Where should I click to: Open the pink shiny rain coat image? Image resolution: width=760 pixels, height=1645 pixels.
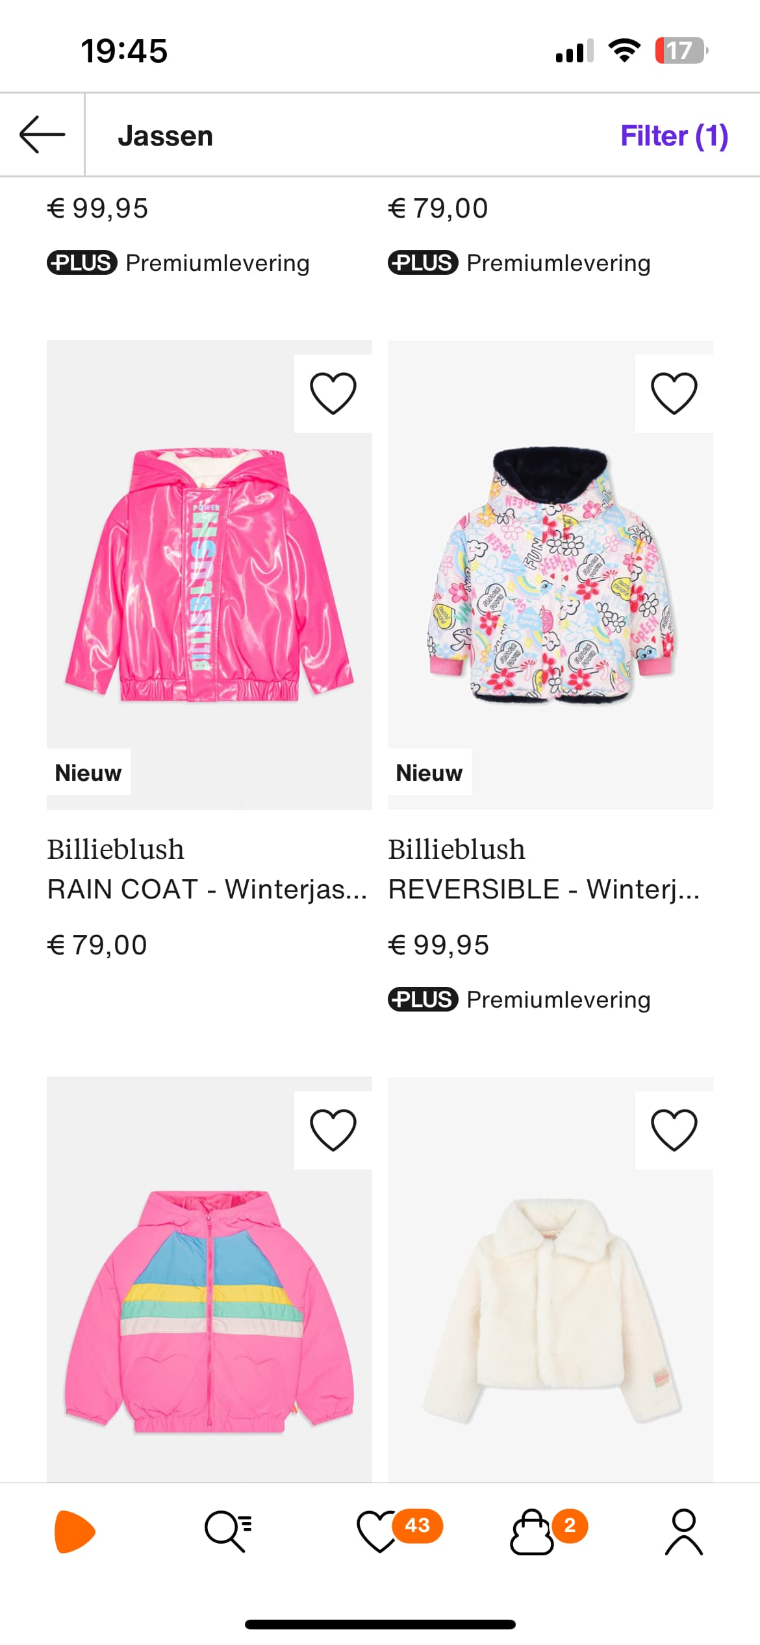[209, 575]
